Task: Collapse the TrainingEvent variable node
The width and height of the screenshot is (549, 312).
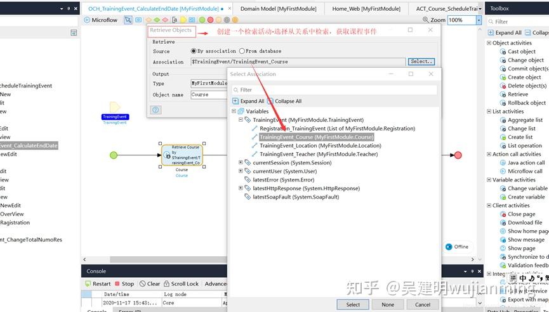Action: [241, 120]
